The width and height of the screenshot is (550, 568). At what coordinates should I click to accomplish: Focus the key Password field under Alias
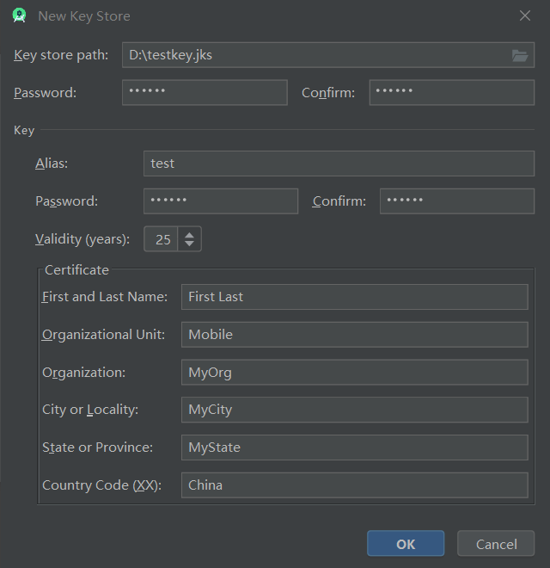point(221,201)
